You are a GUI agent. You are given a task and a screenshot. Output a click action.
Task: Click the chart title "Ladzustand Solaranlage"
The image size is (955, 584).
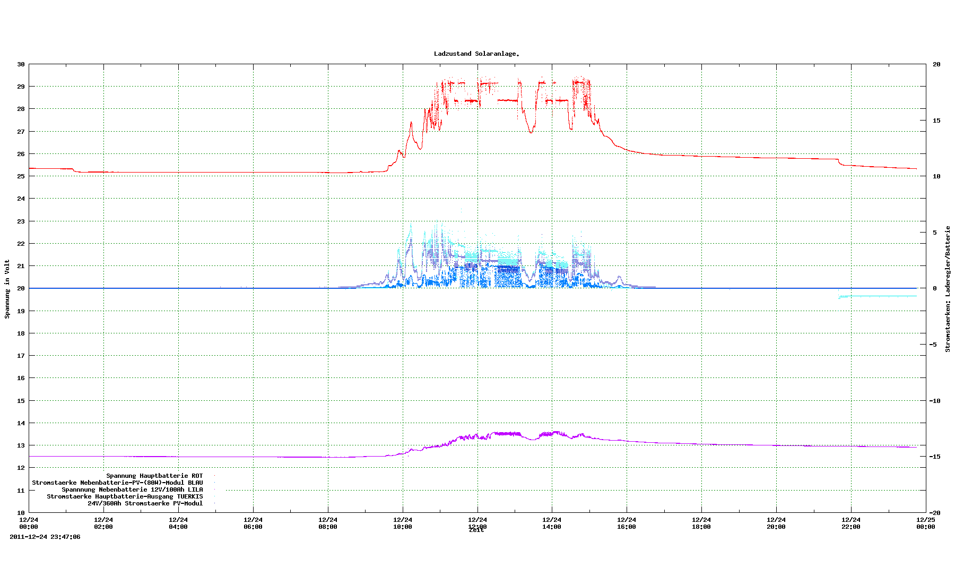476,54
